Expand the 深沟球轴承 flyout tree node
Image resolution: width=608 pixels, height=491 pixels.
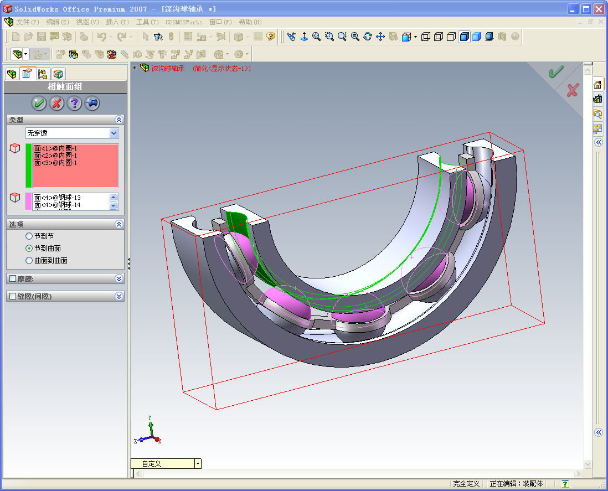[135, 68]
